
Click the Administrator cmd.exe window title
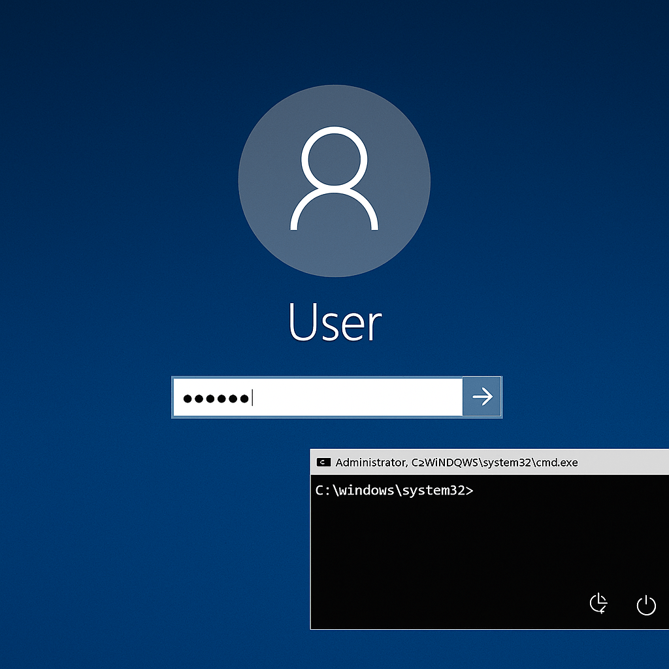click(x=457, y=463)
